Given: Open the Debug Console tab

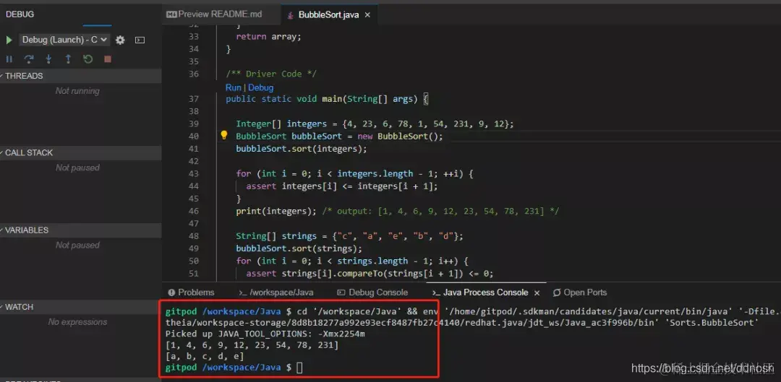Looking at the screenshot, I should pyautogui.click(x=372, y=292).
